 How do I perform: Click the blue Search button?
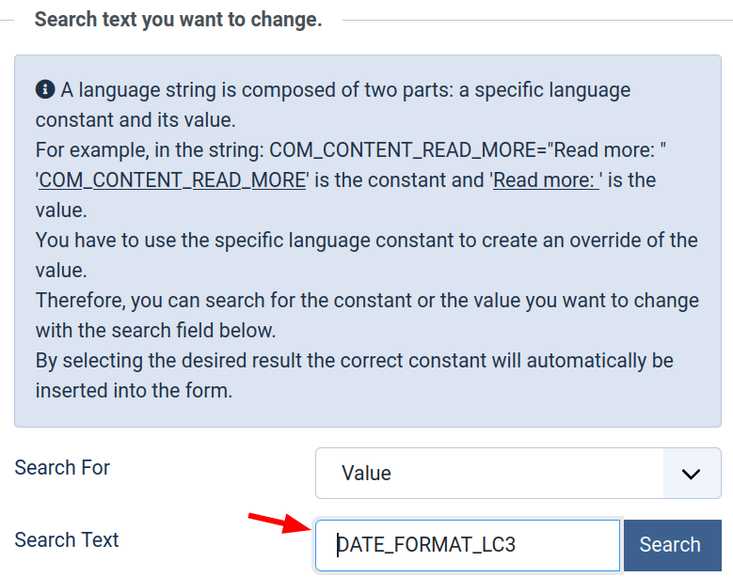pos(672,545)
